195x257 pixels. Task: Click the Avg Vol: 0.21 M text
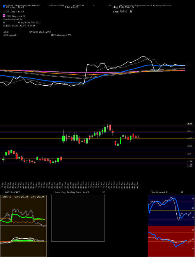124,7
